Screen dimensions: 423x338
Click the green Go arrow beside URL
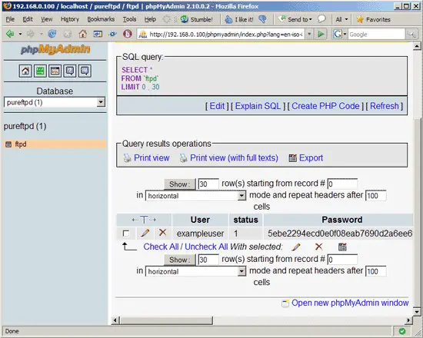[321, 35]
